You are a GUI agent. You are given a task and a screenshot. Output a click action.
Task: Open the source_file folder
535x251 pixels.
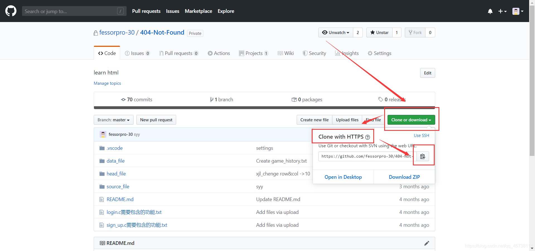(118, 187)
